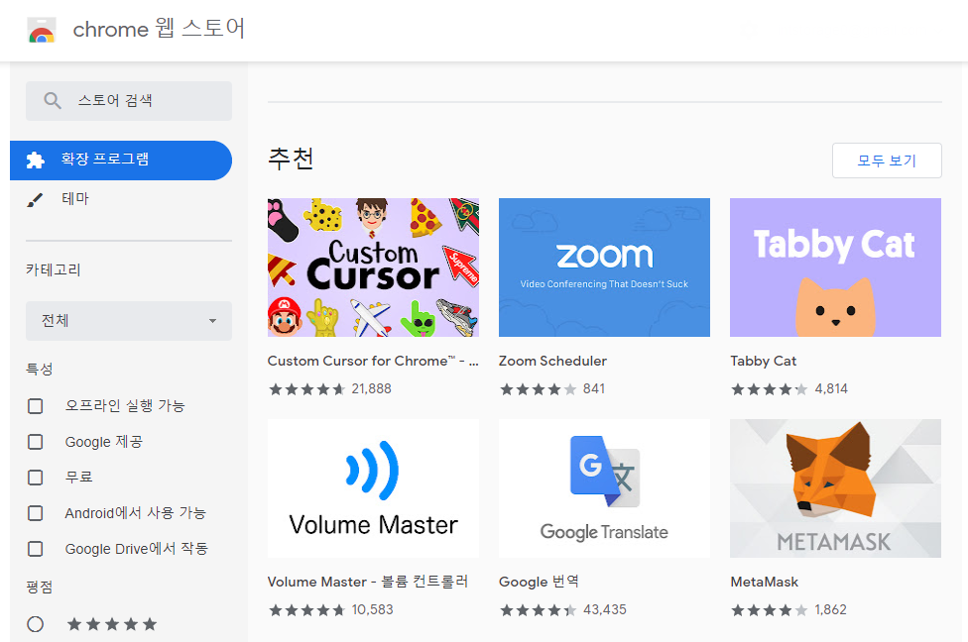Check the 오프라인 실행 가능 checkbox
The width and height of the screenshot is (968, 642).
tap(36, 406)
